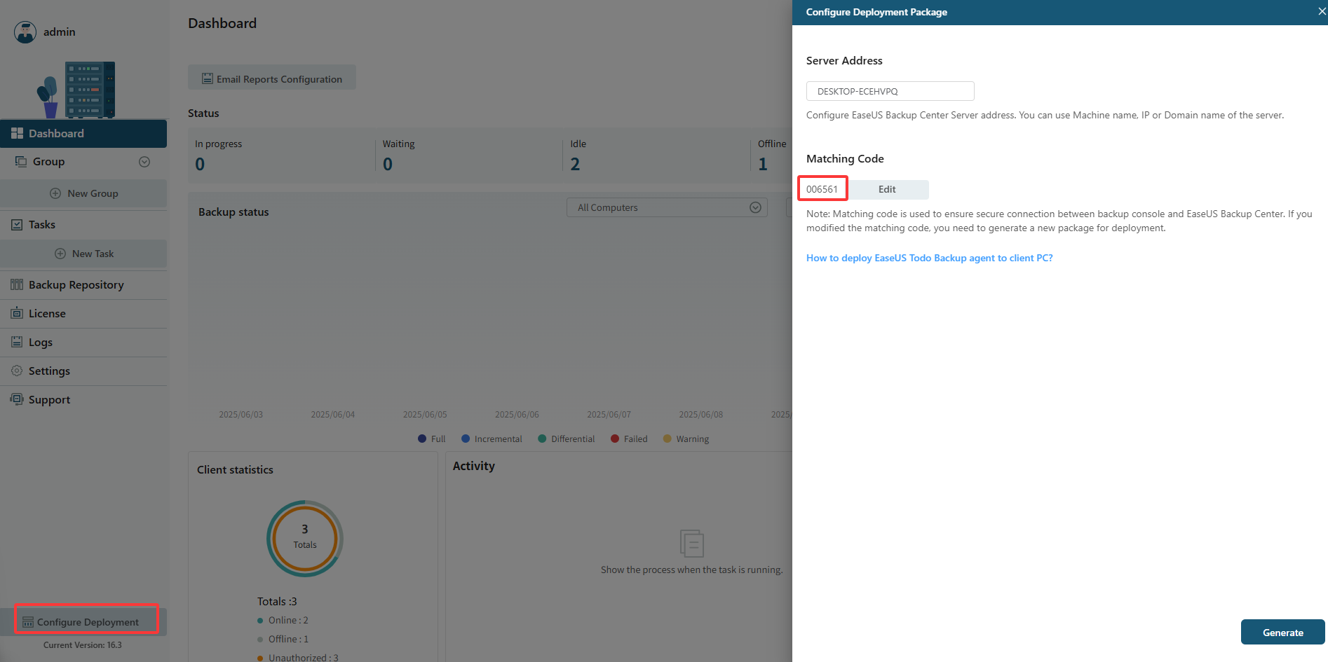1328x662 pixels.
Task: Expand the Group section chevron
Action: point(144,162)
